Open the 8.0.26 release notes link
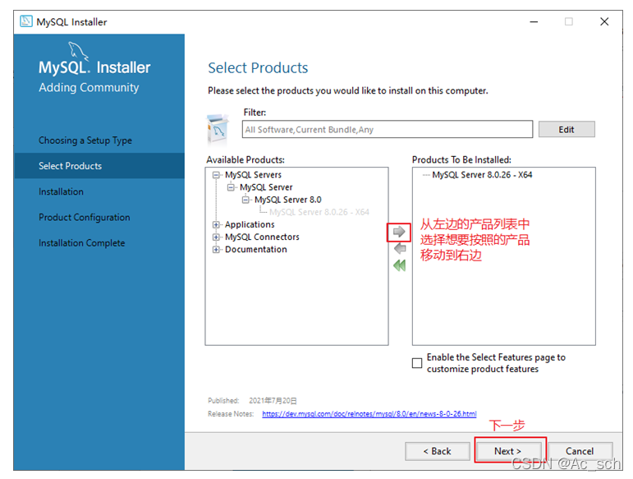The height and width of the screenshot is (479, 633). (x=369, y=414)
